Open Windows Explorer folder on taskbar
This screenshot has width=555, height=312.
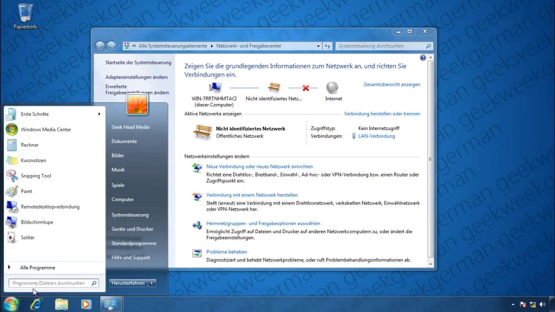(62, 304)
